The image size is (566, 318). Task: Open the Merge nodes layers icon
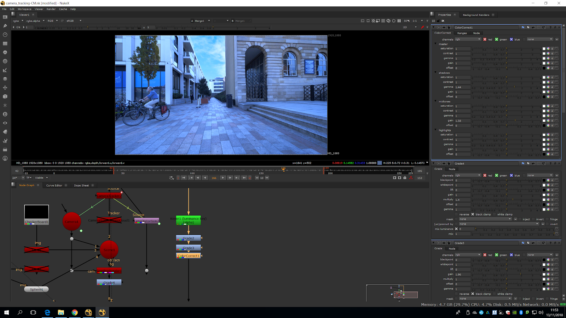click(x=5, y=79)
